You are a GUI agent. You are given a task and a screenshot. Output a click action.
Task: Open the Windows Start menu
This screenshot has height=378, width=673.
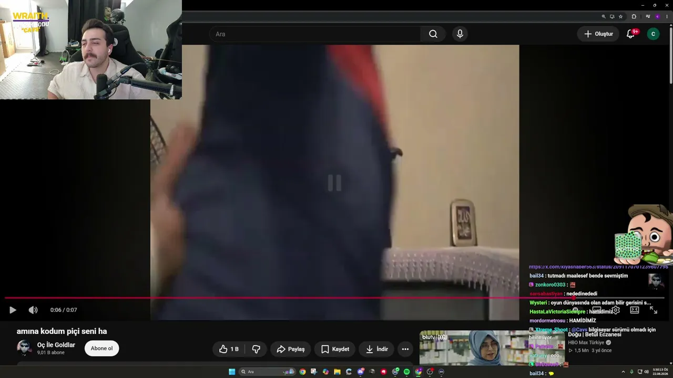(232, 372)
